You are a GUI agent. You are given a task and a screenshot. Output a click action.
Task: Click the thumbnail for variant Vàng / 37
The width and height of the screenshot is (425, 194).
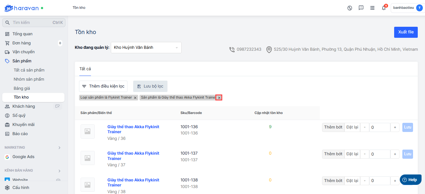[x=88, y=158]
